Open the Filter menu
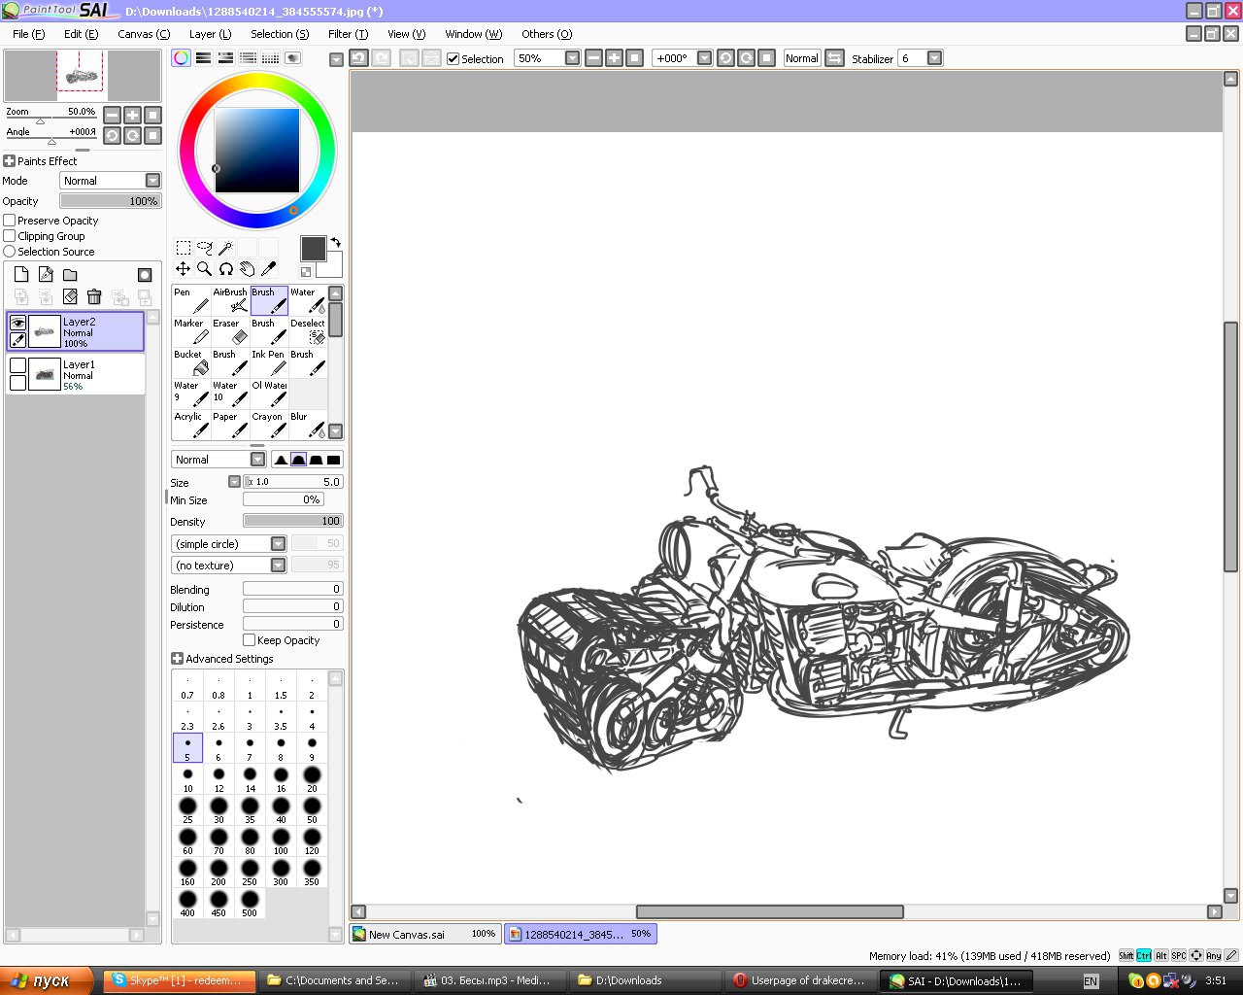The height and width of the screenshot is (995, 1243). tap(348, 34)
